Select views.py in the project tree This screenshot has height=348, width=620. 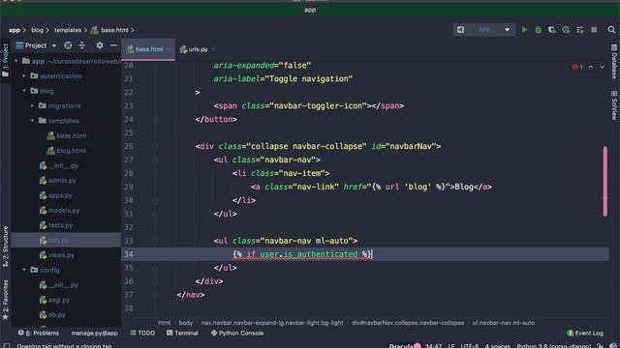pos(57,255)
